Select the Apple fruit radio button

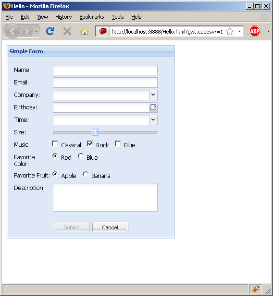click(55, 174)
